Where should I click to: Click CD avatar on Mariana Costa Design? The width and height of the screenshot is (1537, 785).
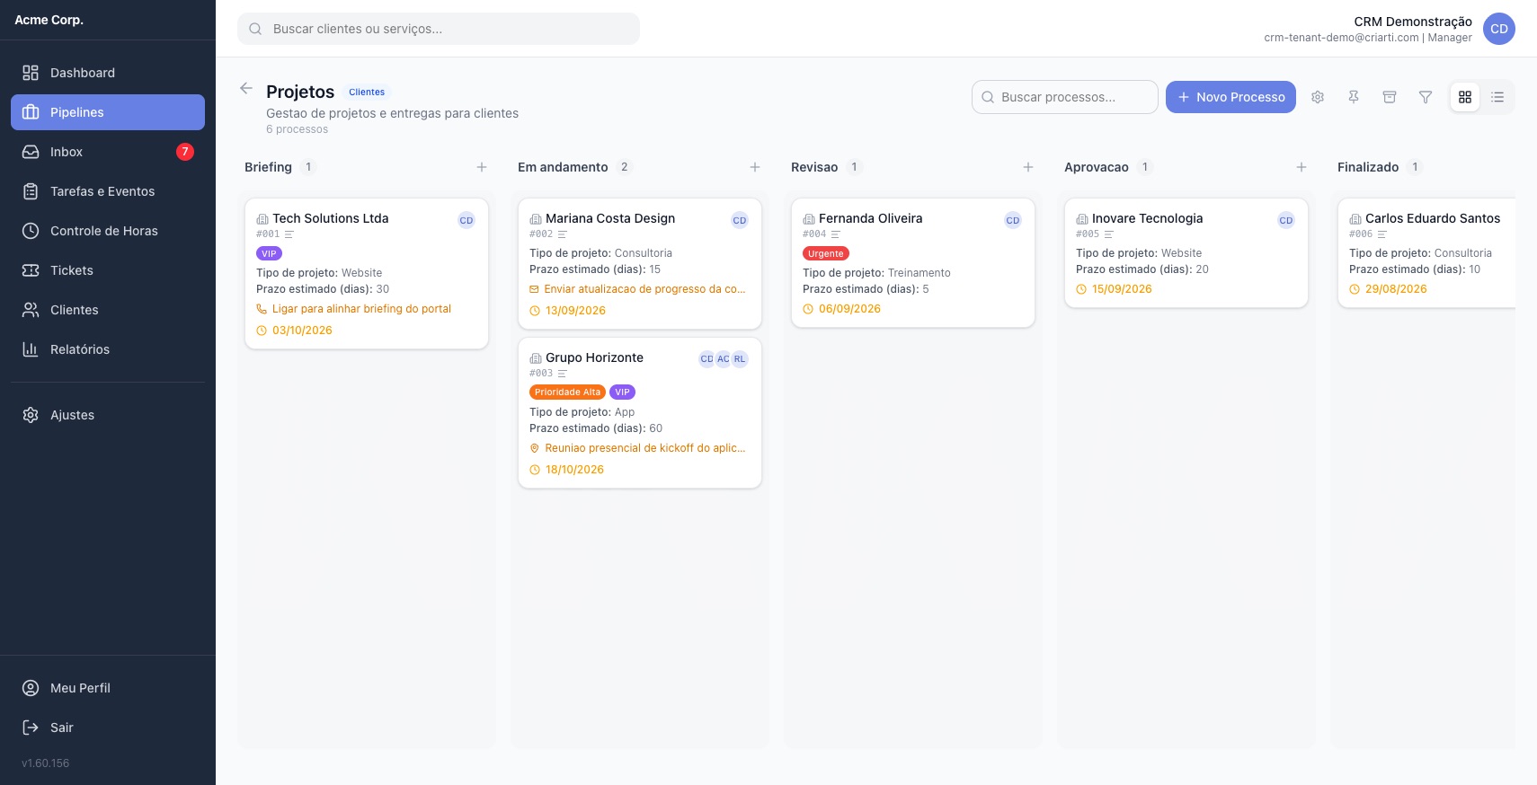[740, 220]
